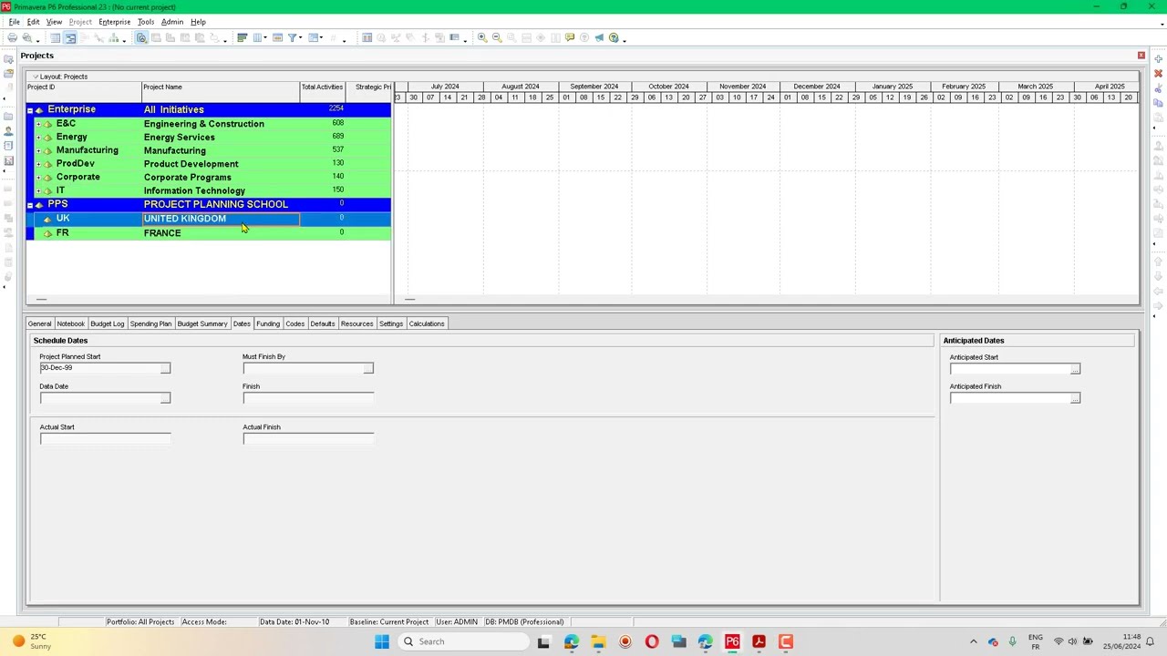Switch to the Spending Plan tab
This screenshot has width=1167, height=656.
point(150,323)
